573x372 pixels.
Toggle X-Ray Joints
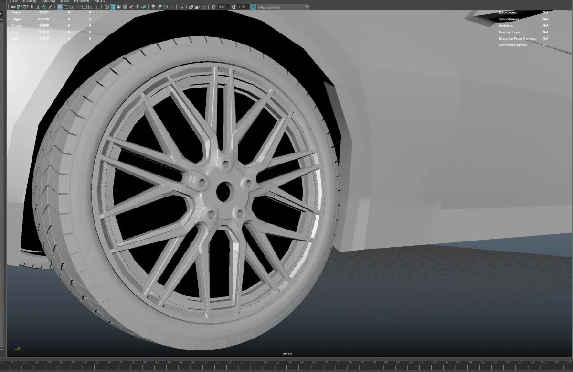click(x=203, y=7)
